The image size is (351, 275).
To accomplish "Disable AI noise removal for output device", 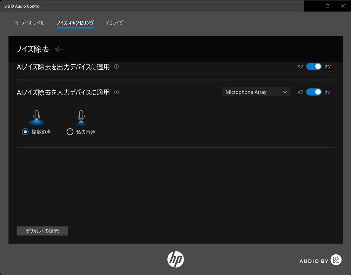I will pos(314,66).
